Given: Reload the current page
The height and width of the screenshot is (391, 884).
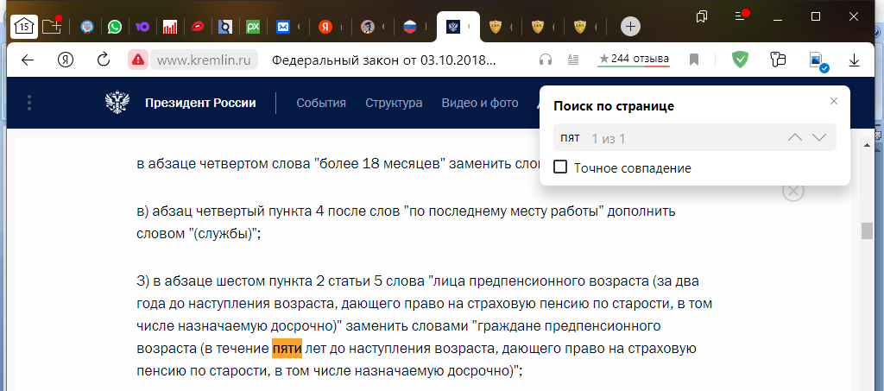Looking at the screenshot, I should point(104,60).
